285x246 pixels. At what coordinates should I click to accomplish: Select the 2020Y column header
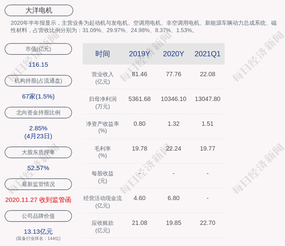pos(173,54)
